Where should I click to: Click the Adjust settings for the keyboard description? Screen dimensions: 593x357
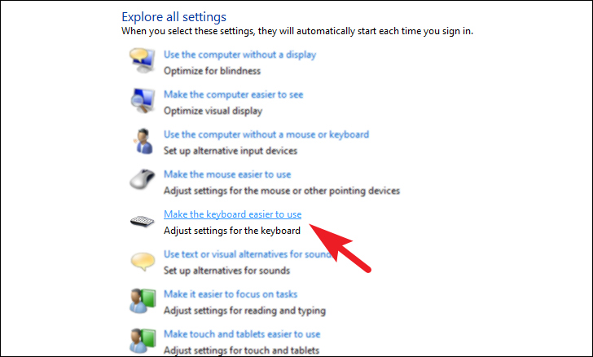point(232,231)
